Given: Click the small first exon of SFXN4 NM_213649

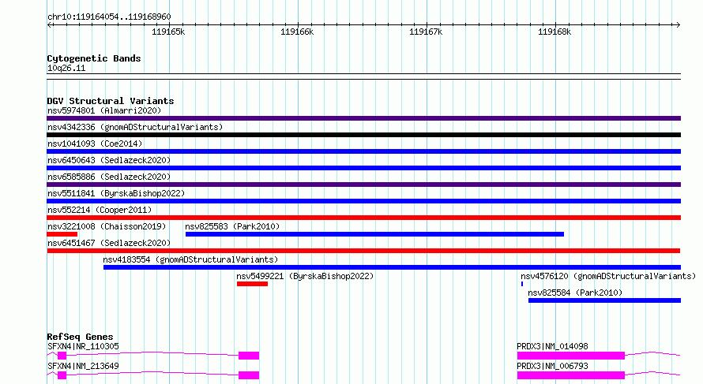Looking at the screenshot, I should (x=62, y=375).
